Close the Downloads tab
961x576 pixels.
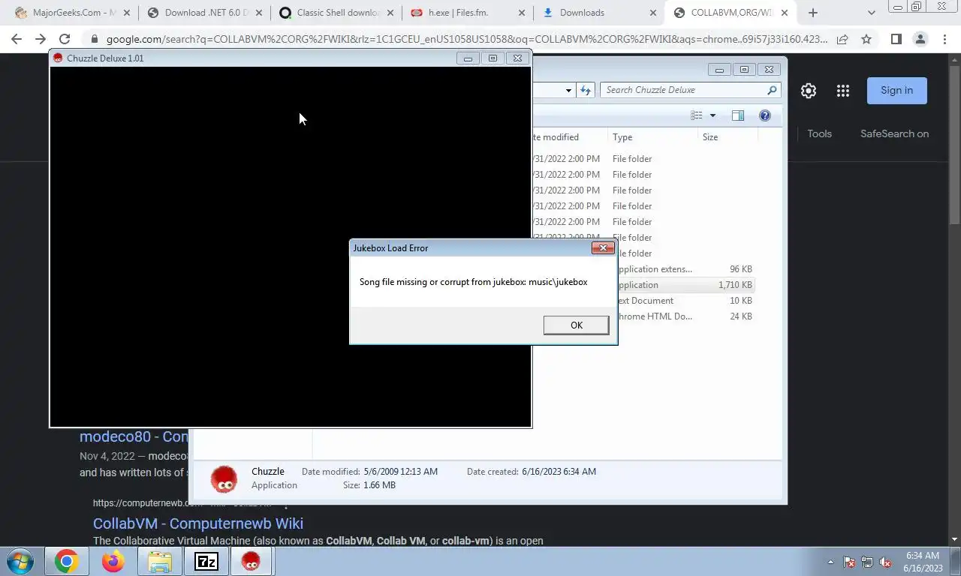pyautogui.click(x=652, y=13)
